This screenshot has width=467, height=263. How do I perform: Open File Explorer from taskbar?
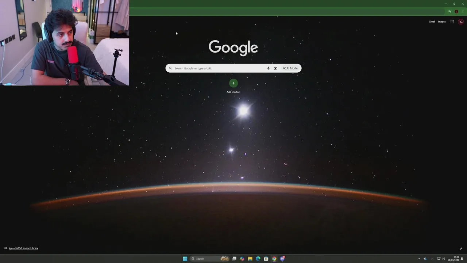point(250,259)
